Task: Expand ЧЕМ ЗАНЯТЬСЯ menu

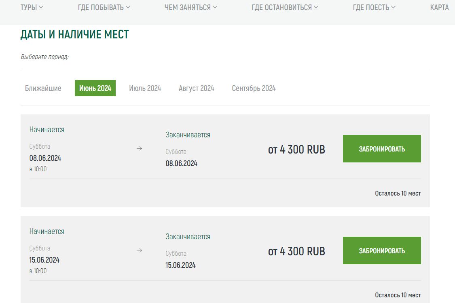Action: coord(190,7)
